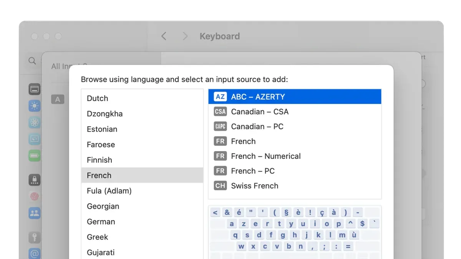Click the '=' key in keyboard preview
This screenshot has width=461, height=259.
[348, 246]
